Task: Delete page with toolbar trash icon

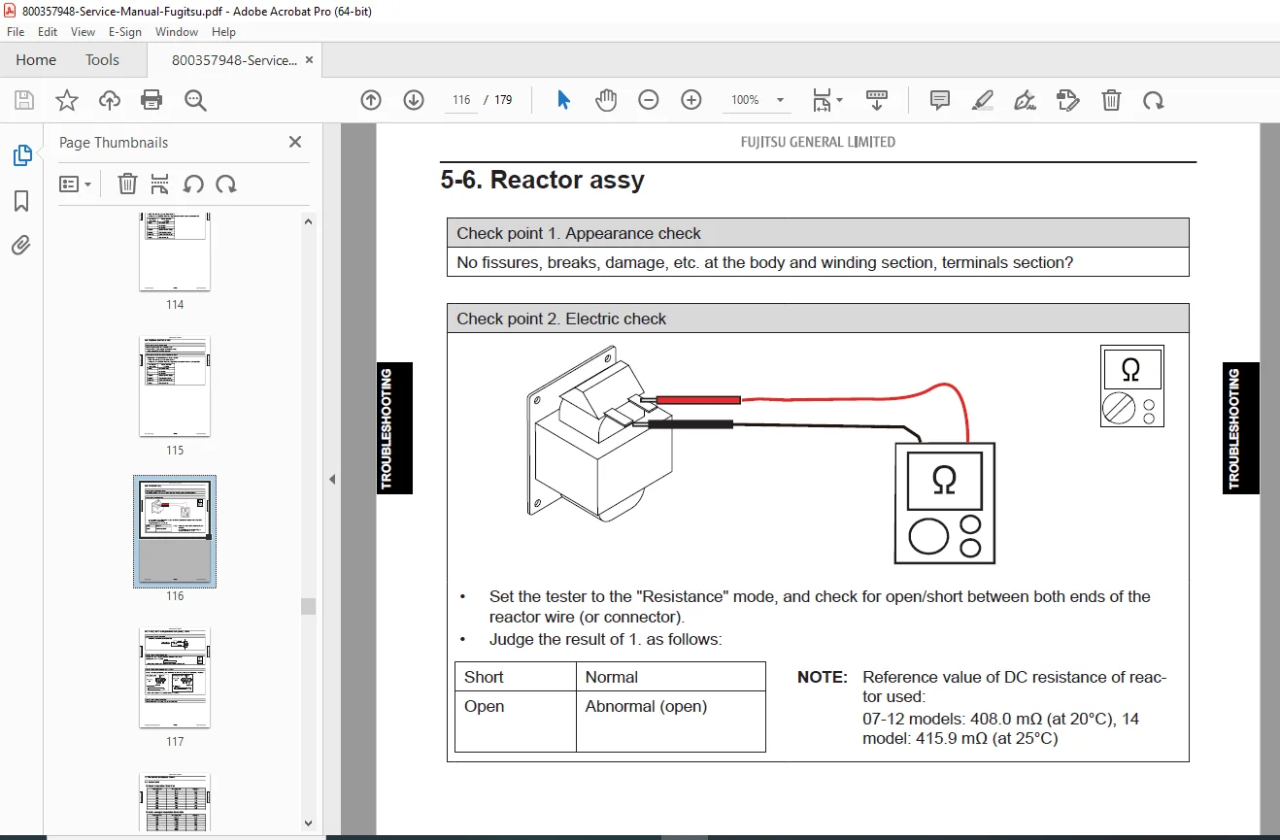Action: pos(1111,100)
